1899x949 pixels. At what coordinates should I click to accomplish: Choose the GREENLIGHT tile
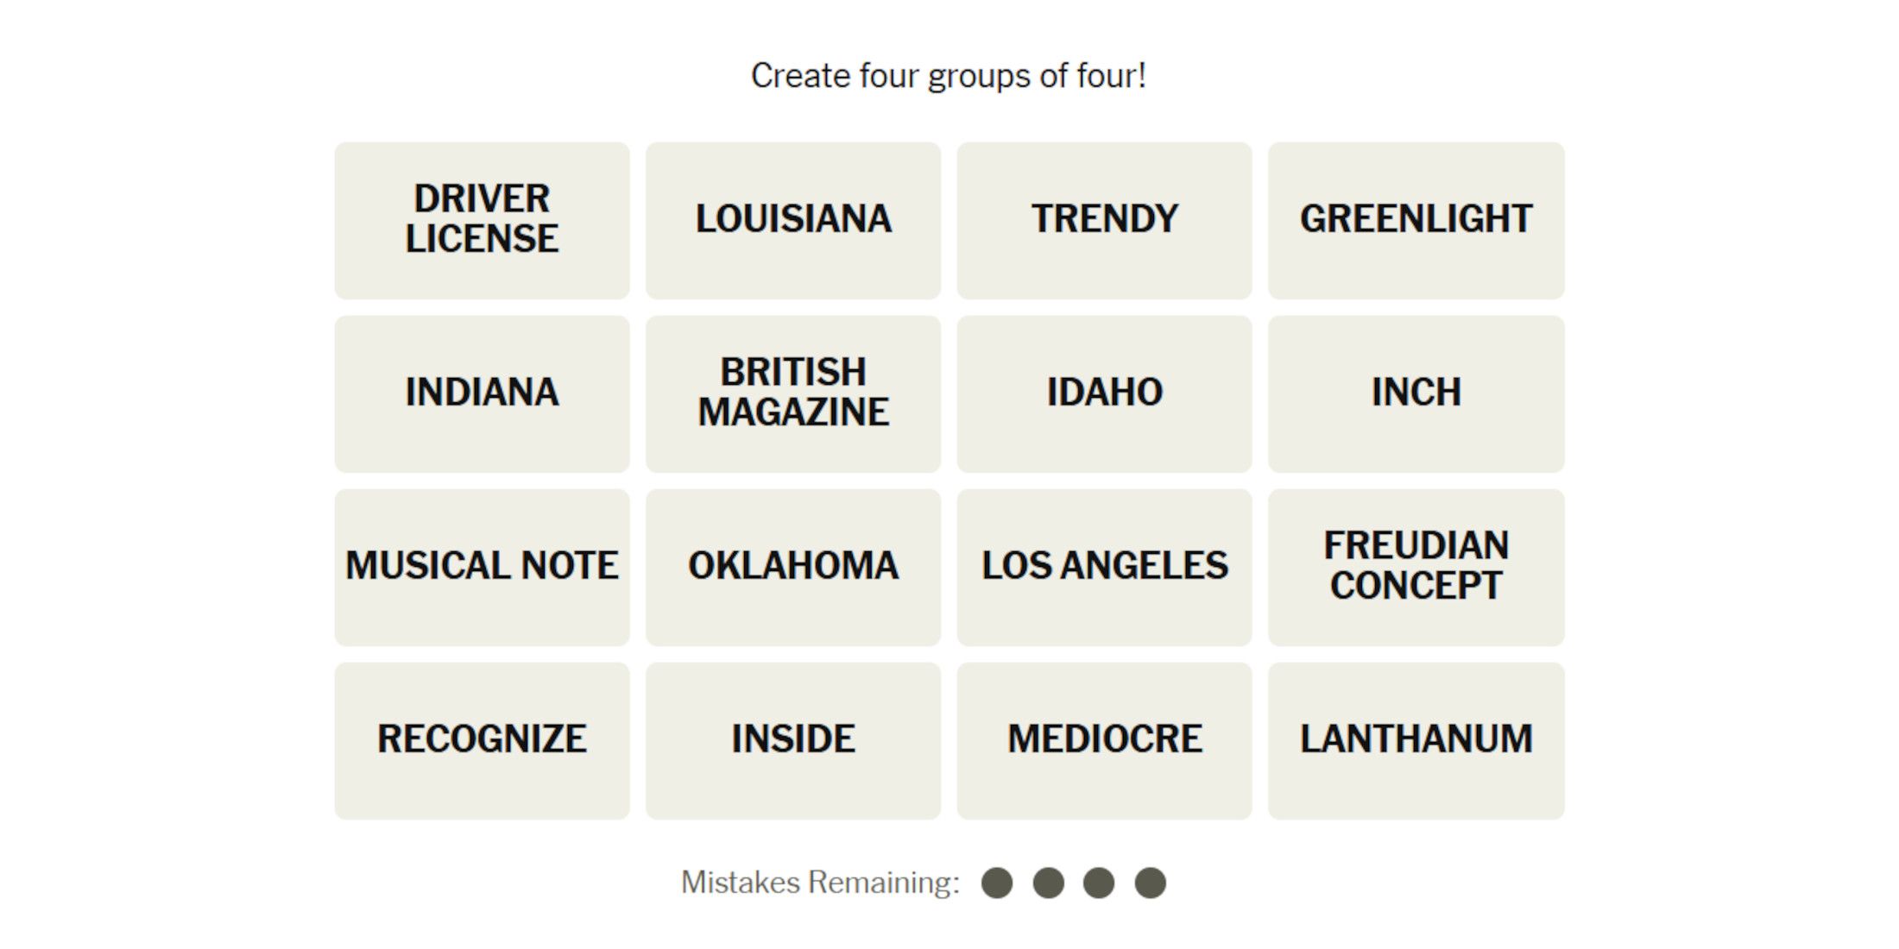click(x=1416, y=220)
